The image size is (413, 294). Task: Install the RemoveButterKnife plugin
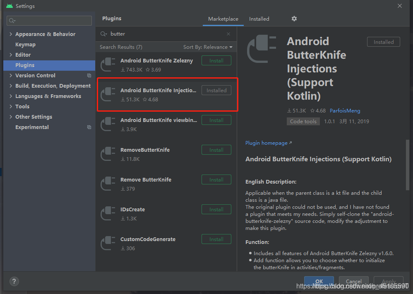(x=216, y=150)
